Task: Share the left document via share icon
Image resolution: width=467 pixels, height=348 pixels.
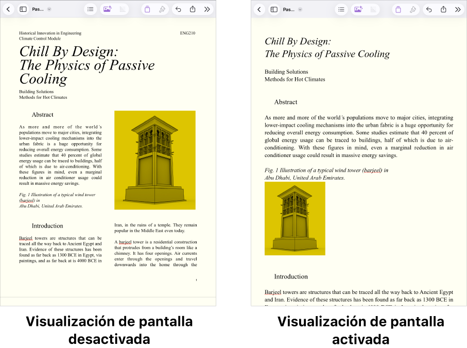Action: (x=193, y=9)
